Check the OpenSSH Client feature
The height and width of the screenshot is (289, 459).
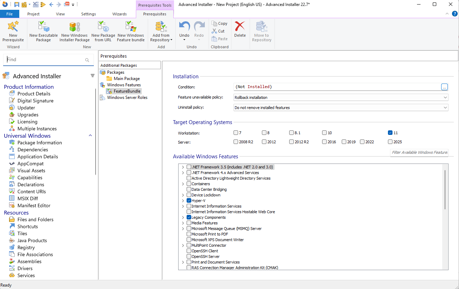pyautogui.click(x=189, y=251)
